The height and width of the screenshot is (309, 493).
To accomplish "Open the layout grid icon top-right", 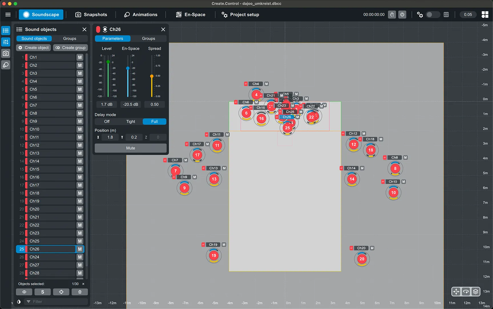I will tap(485, 15).
